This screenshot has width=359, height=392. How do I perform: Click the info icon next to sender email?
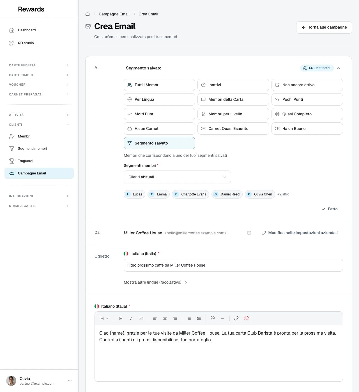coord(249,233)
